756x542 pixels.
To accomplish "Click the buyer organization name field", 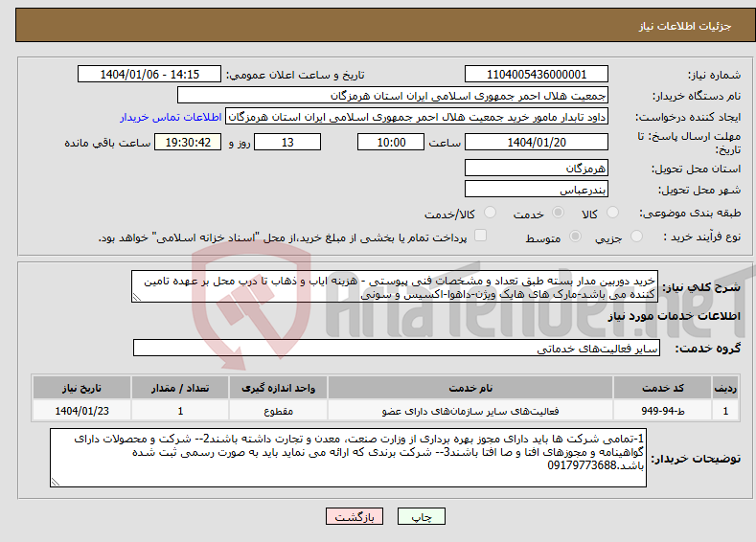I will 393,96.
